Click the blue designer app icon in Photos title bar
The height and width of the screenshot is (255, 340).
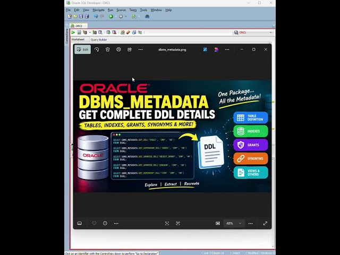pyautogui.click(x=205, y=49)
